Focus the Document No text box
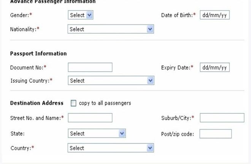The width and height of the screenshot is (251, 164). coord(90,68)
